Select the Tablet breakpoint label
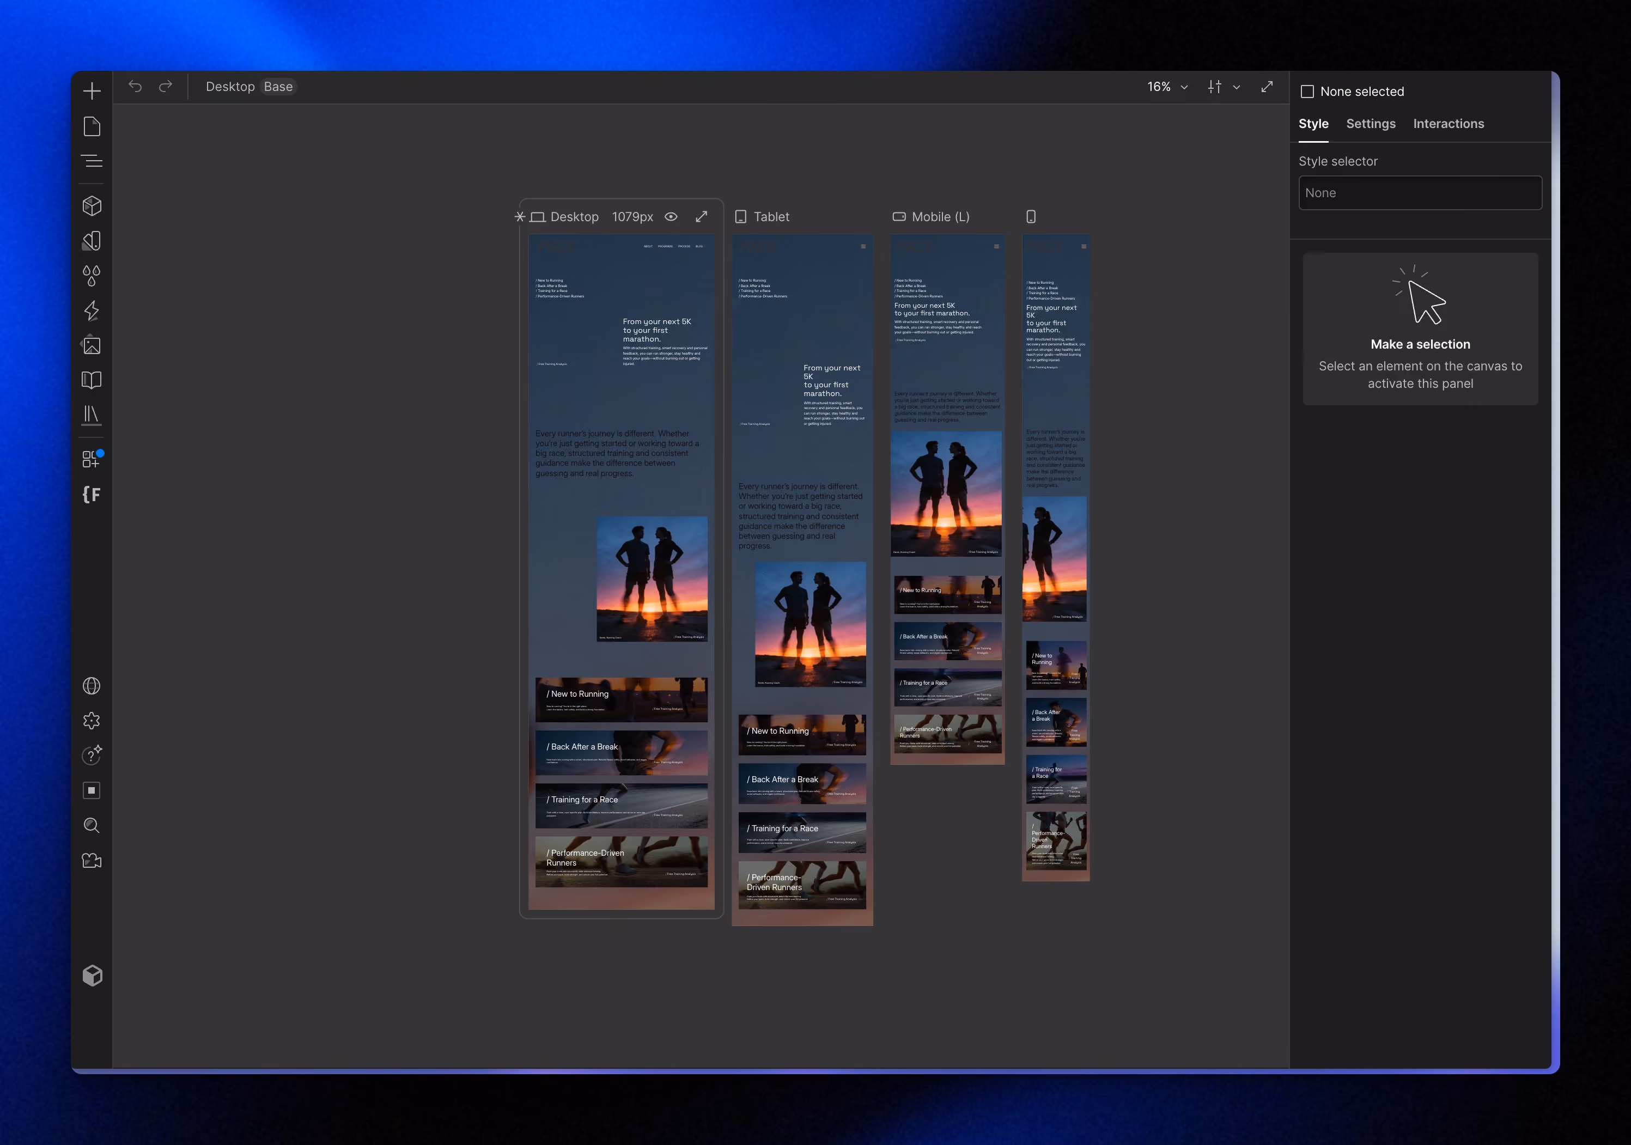Image resolution: width=1631 pixels, height=1145 pixels. tap(771, 217)
